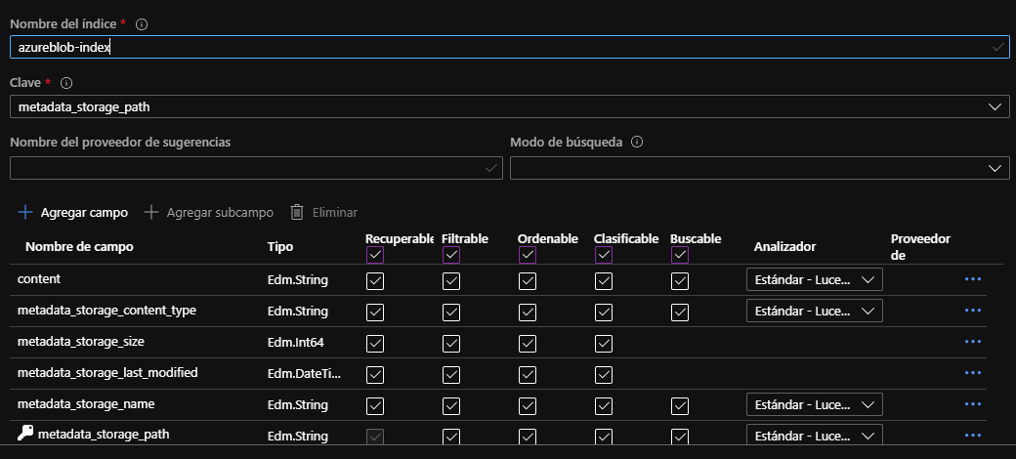Click info icon beside Clave label
This screenshot has height=459, width=1016.
tap(66, 83)
